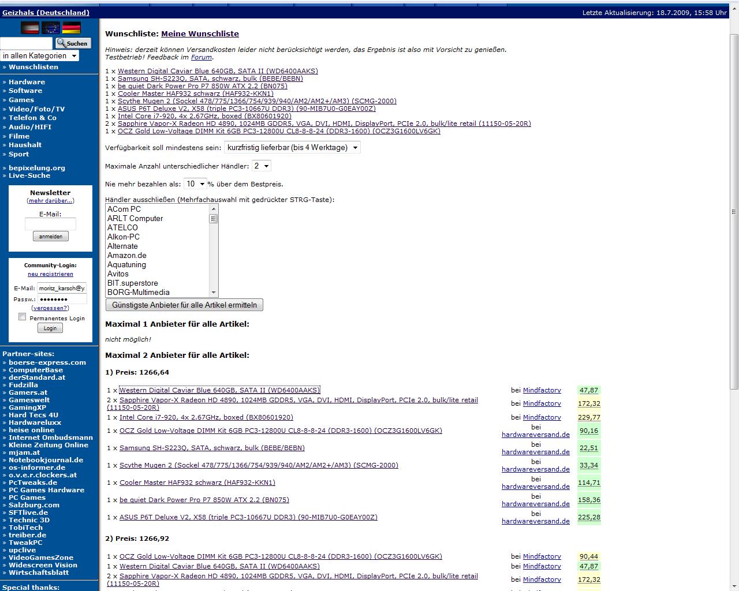The height and width of the screenshot is (591, 739).
Task: Open the Video/Foto/TV category
Action: tap(37, 109)
